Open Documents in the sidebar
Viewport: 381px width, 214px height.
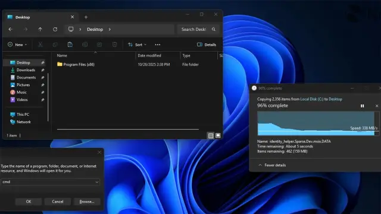pyautogui.click(x=26, y=78)
